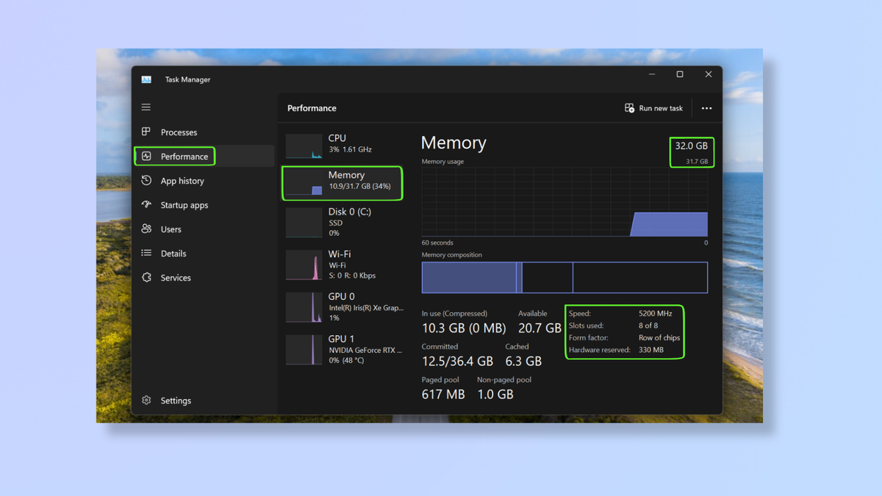Select the CPU performance graph entry
Image resolution: width=882 pixels, height=496 pixels.
[x=343, y=144]
